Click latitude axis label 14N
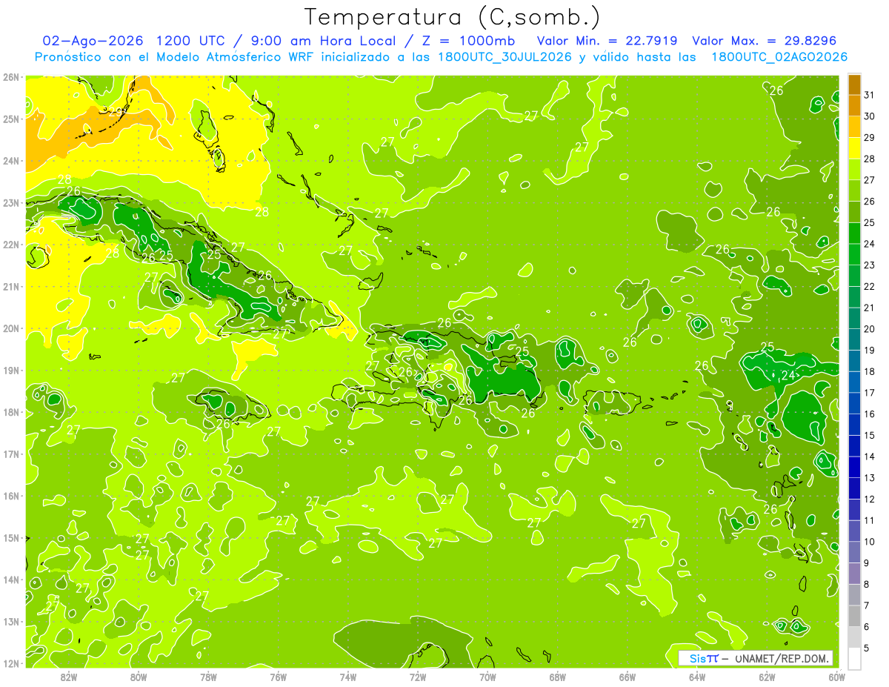The width and height of the screenshot is (889, 687). 11,580
